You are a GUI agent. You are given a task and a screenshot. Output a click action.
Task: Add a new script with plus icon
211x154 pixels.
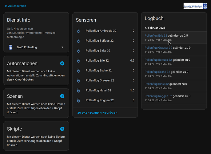click(x=62, y=129)
